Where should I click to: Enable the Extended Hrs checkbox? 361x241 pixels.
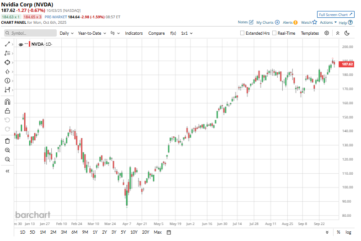point(242,33)
